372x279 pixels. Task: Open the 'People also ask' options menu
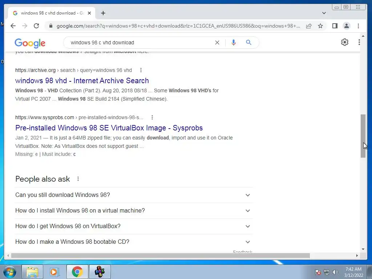point(78,179)
